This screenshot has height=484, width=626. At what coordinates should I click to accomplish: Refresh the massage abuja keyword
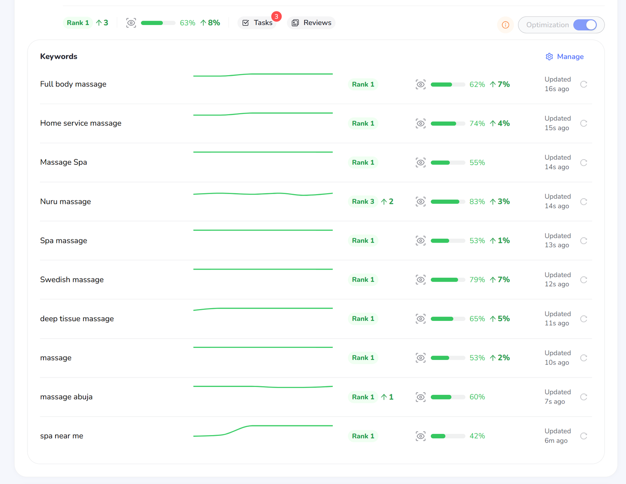(583, 397)
